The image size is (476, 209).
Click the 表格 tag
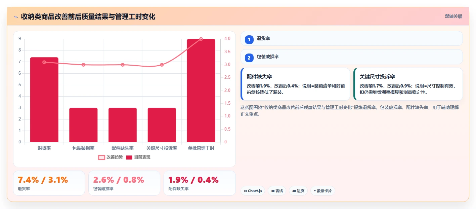click(277, 191)
